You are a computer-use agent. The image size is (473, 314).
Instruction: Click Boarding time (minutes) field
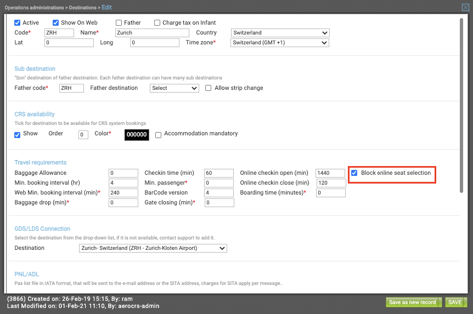point(331,192)
